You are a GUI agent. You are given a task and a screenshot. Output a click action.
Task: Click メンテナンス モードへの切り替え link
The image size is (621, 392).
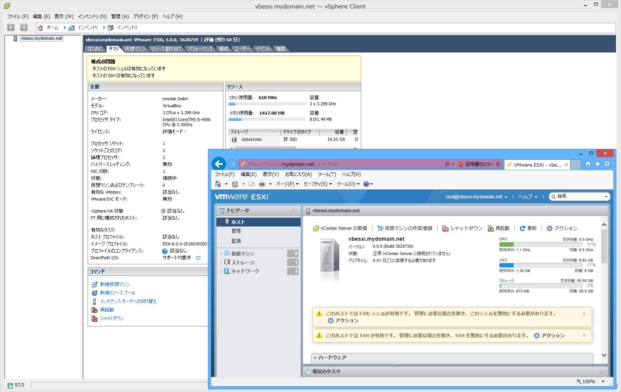(x=128, y=301)
